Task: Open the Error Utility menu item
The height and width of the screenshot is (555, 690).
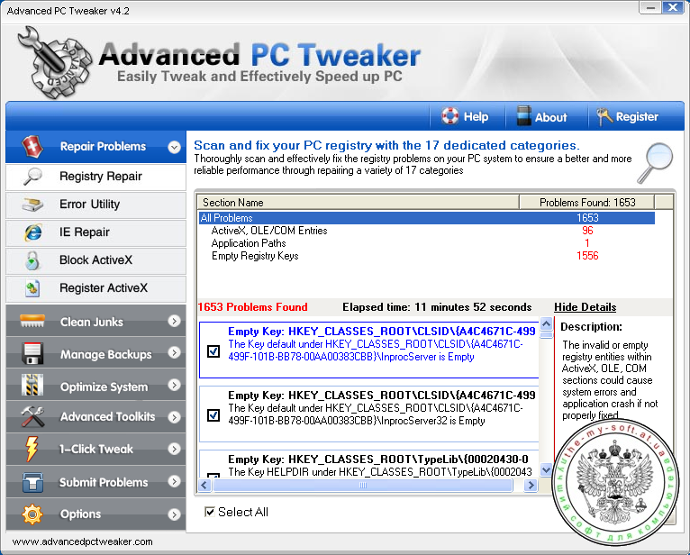Action: [x=89, y=205]
